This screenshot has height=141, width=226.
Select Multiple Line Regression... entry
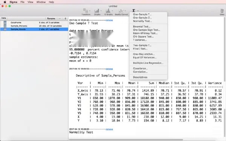tap(148, 63)
